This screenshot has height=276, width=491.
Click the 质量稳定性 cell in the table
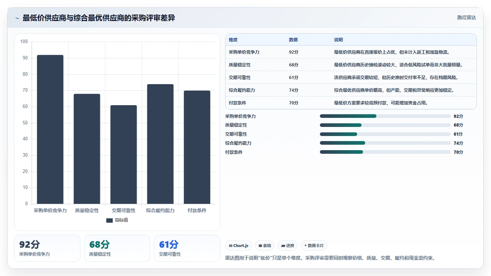(240, 65)
